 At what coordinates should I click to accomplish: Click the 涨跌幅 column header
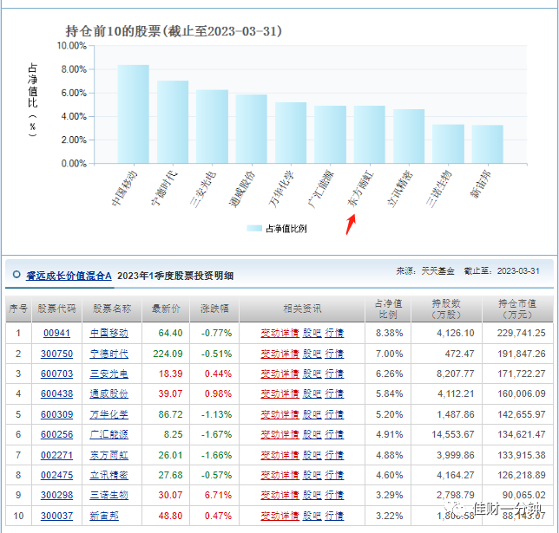[x=214, y=309]
